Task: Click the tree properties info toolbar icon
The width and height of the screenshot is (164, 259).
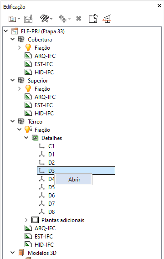Action: pyautogui.click(x=28, y=19)
